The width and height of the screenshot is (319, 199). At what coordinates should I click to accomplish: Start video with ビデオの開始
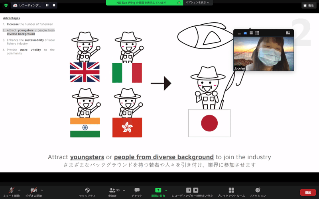click(33, 192)
